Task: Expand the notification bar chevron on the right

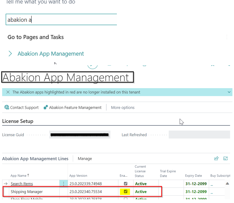Action: click(229, 92)
